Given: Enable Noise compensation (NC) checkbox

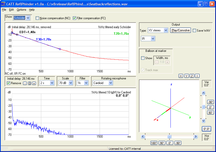Looking at the screenshot, I should pyautogui.click(x=37, y=18).
